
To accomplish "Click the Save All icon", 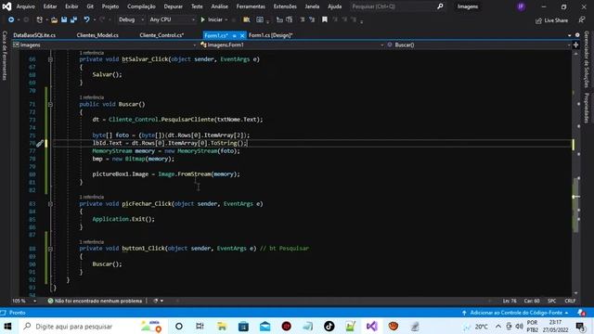I will coord(74,19).
